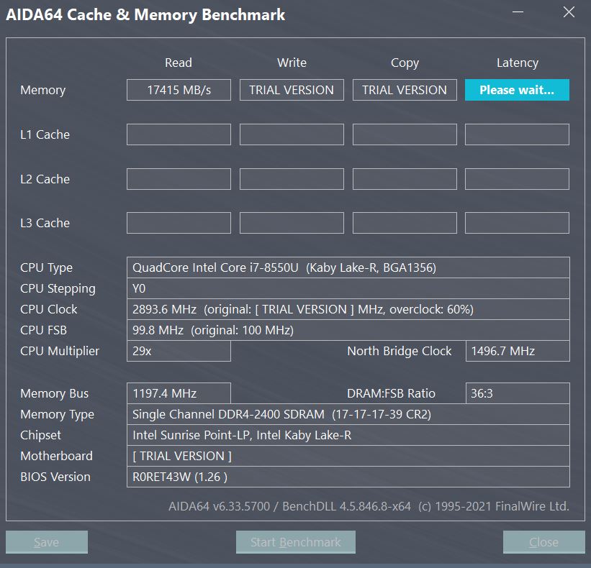Select DRAM:FSB Ratio value 36:3
The height and width of the screenshot is (568, 591).
pyautogui.click(x=518, y=393)
